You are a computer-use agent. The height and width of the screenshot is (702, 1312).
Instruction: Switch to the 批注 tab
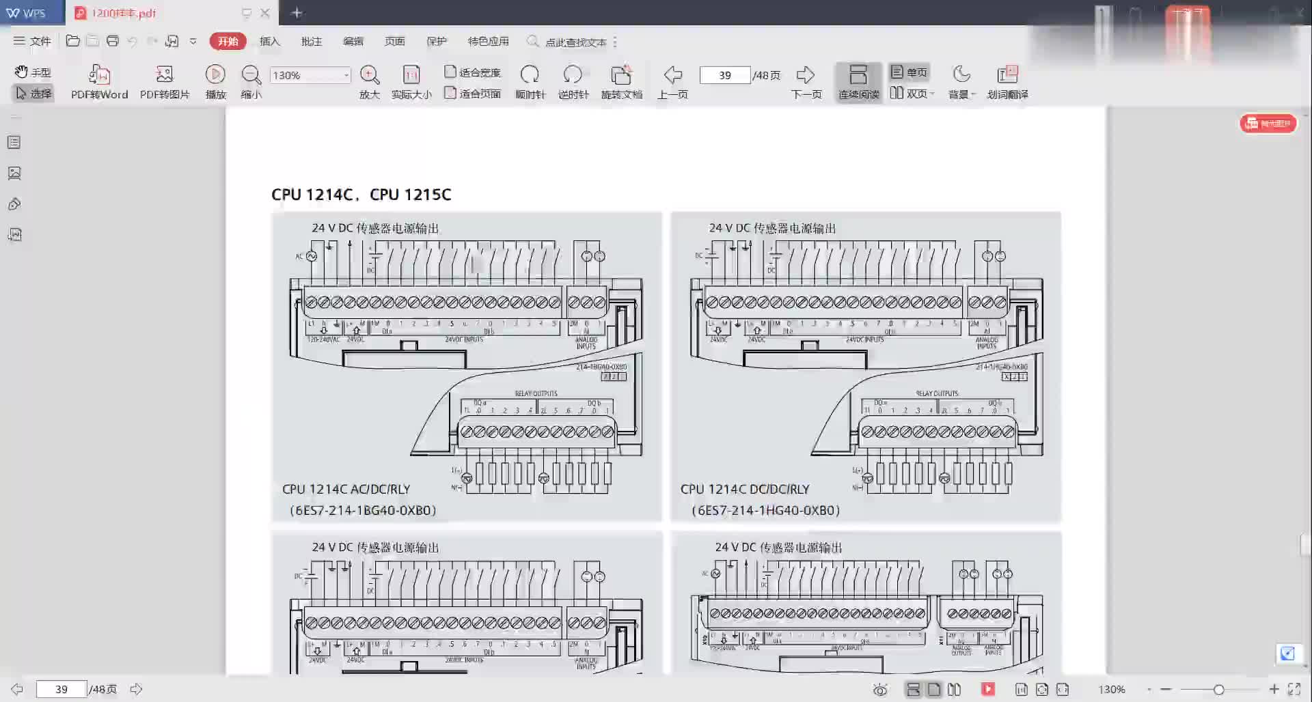312,41
